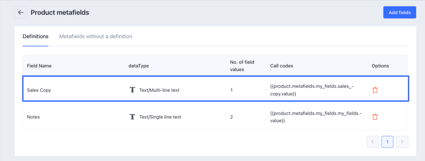Select page 1 in pagination

[387, 142]
